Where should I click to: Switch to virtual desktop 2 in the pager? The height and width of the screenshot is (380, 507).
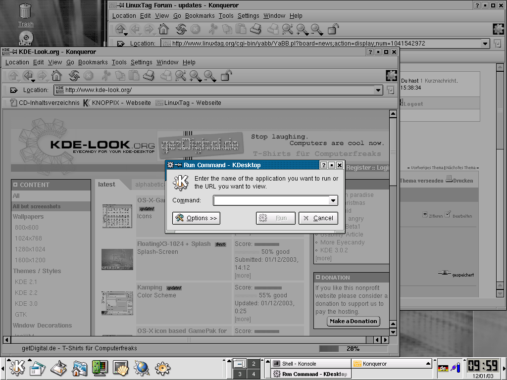(253, 364)
